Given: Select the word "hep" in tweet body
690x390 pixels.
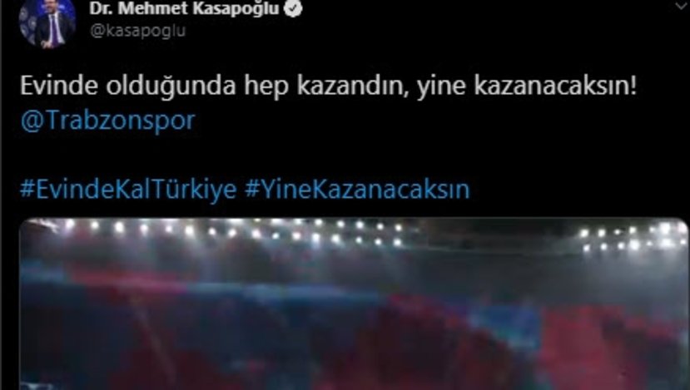Looking at the screenshot, I should (266, 86).
